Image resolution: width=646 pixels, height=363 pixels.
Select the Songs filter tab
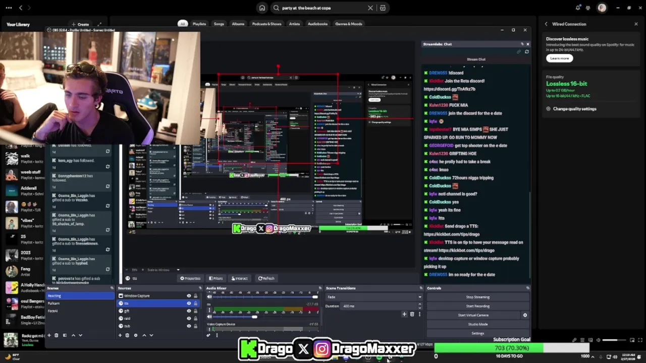pyautogui.click(x=219, y=24)
